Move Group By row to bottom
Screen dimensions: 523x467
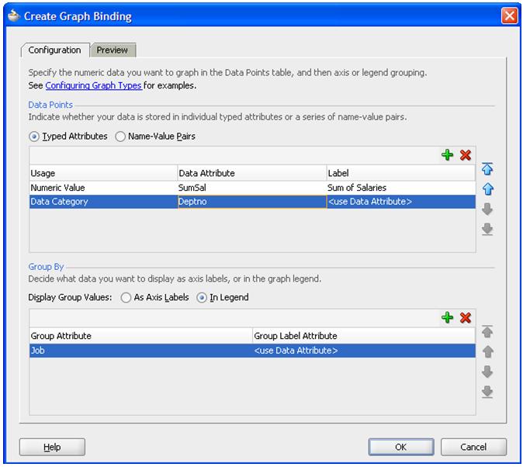click(x=488, y=392)
